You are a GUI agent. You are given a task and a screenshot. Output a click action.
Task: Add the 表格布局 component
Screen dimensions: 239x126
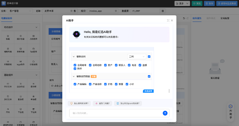pos(21,50)
